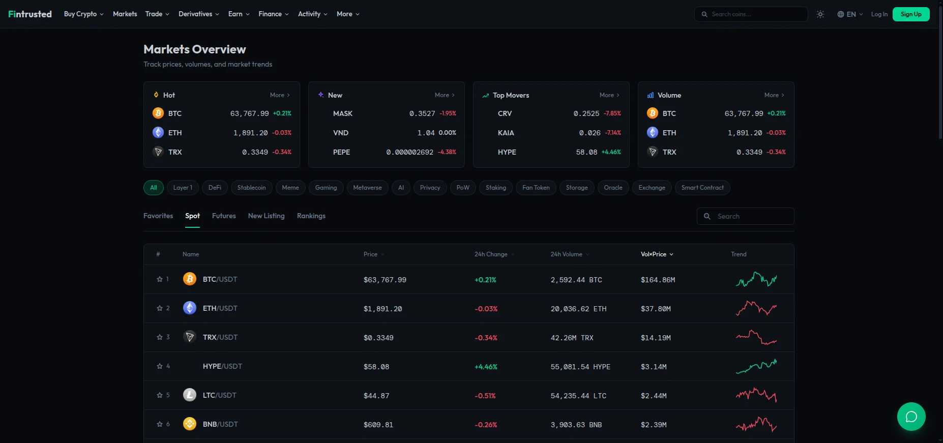Screen dimensions: 943x443
Task: Favorite BTC/USDT with the star
Action: (x=160, y=279)
